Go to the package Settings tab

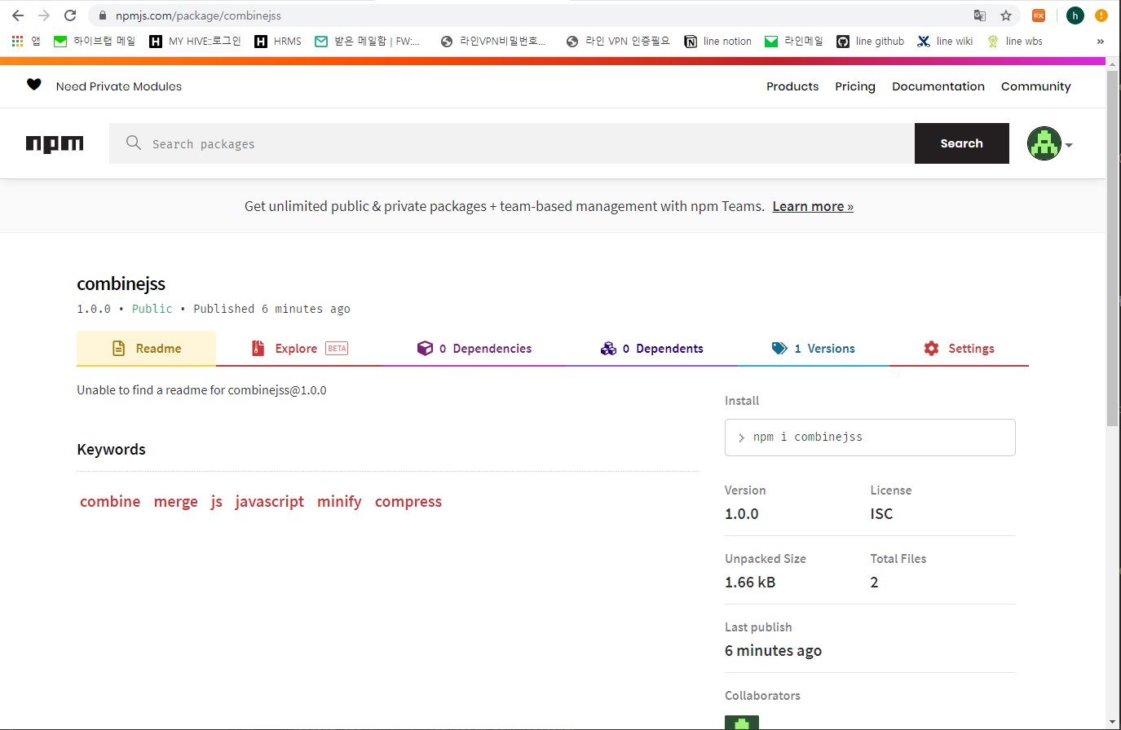tap(959, 349)
